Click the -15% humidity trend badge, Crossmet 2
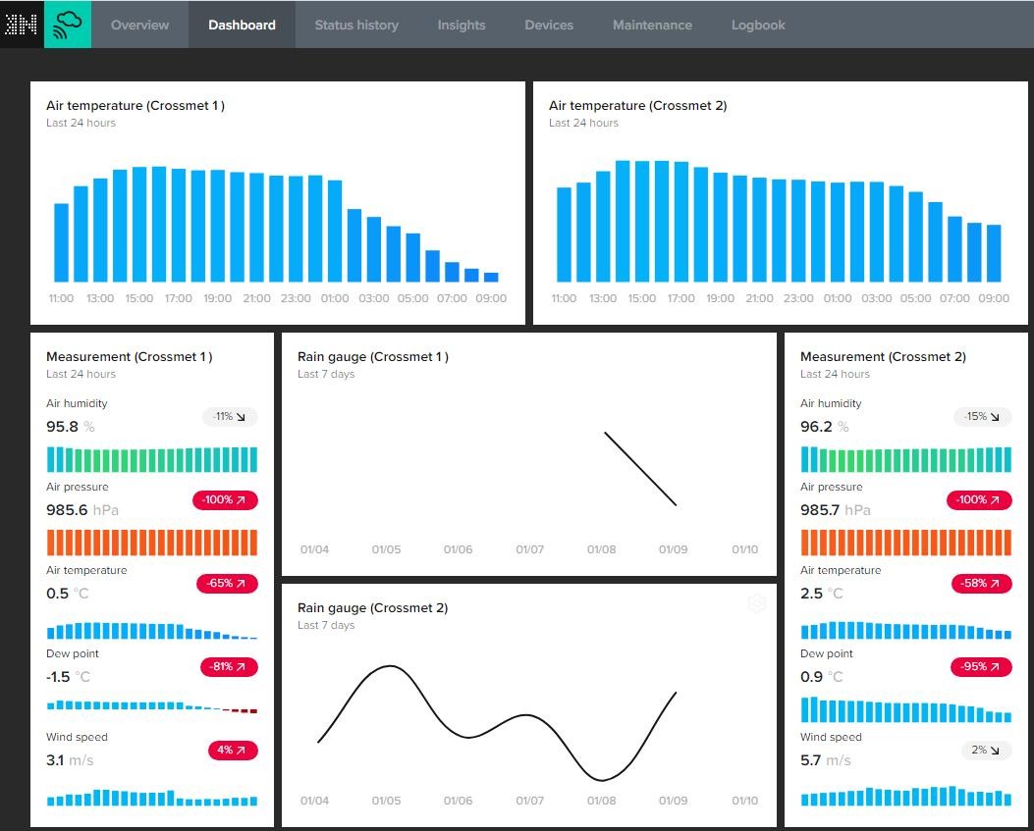The image size is (1034, 831). tap(982, 417)
